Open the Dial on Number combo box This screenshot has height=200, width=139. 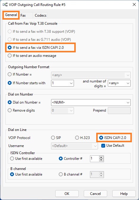pos(91,102)
